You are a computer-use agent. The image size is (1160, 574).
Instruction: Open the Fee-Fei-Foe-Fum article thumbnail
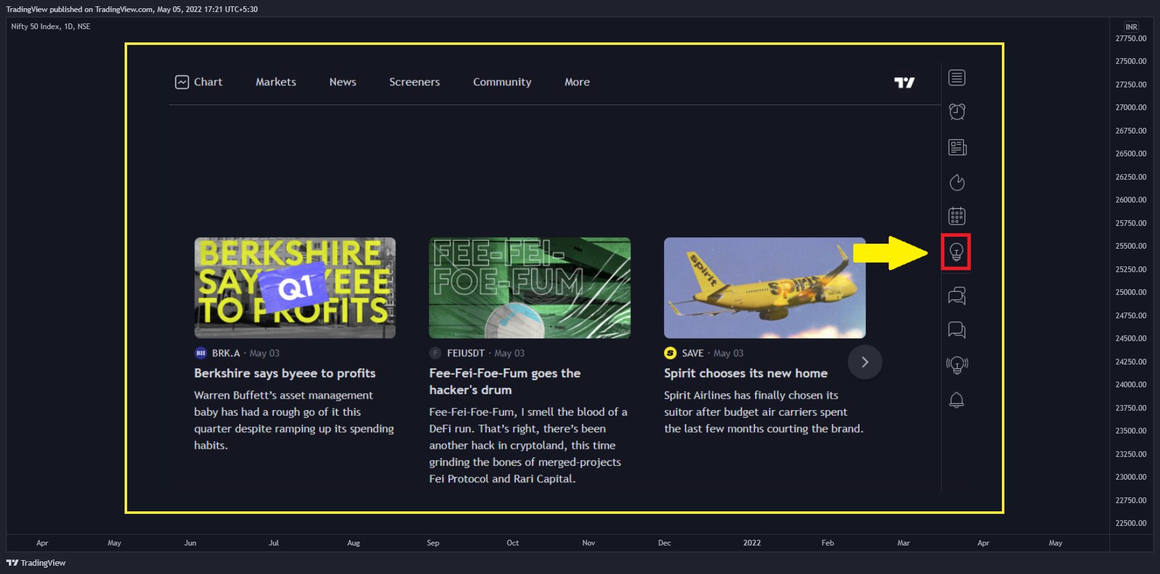click(x=529, y=288)
